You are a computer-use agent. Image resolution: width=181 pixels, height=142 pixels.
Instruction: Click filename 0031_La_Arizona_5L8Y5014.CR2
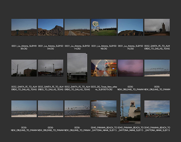pyautogui.click(x=77, y=47)
